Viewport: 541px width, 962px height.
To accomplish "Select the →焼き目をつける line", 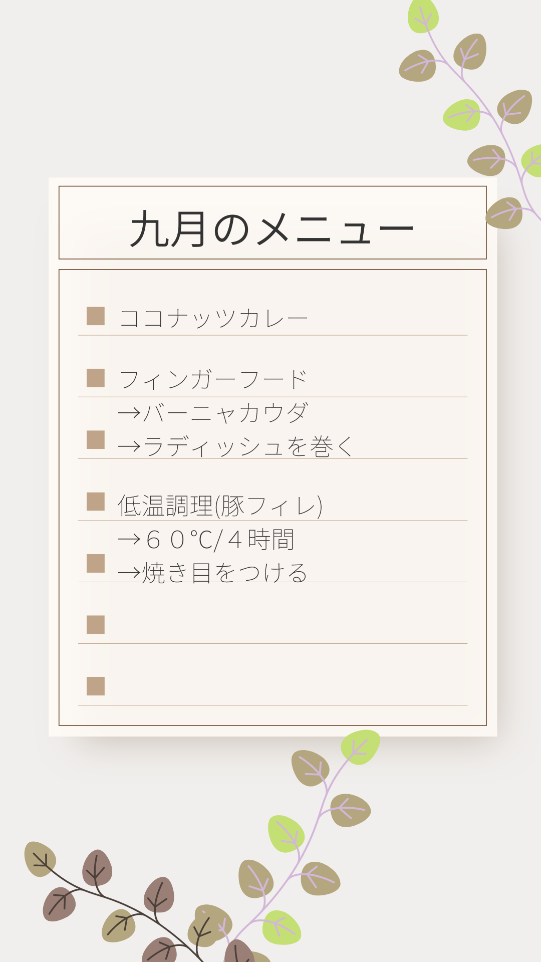I will [212, 573].
